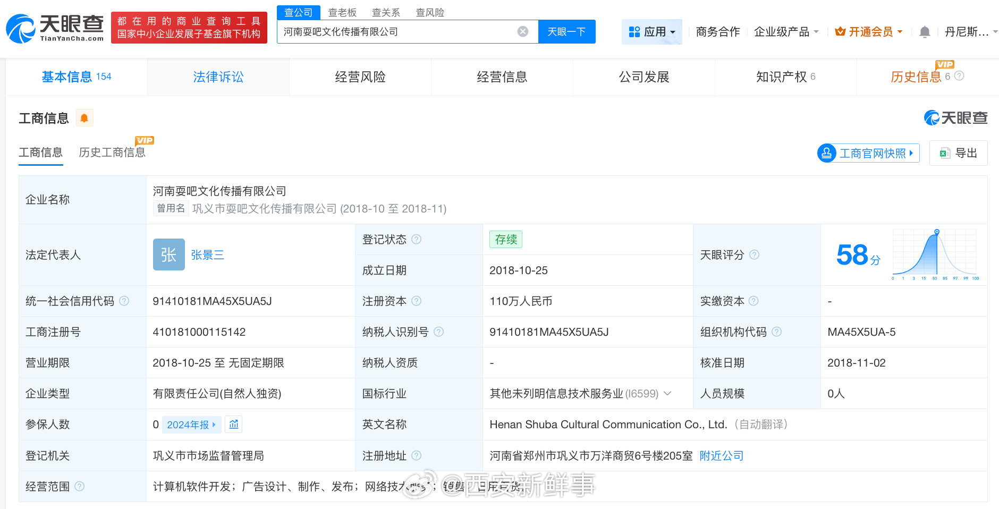Click the apps grid icon next to 应用

pos(634,31)
